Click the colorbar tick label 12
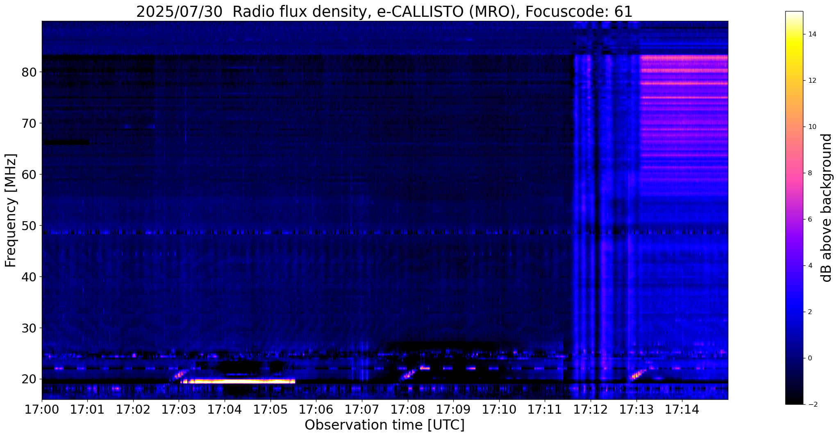This screenshot has height=437, width=839. (x=812, y=81)
